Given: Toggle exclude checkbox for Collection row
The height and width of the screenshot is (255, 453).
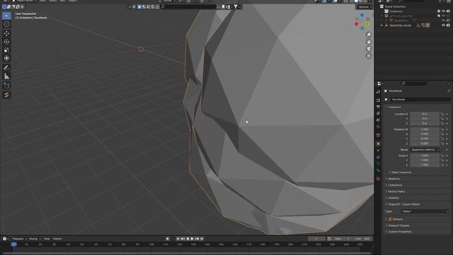Looking at the screenshot, I should (x=439, y=11).
